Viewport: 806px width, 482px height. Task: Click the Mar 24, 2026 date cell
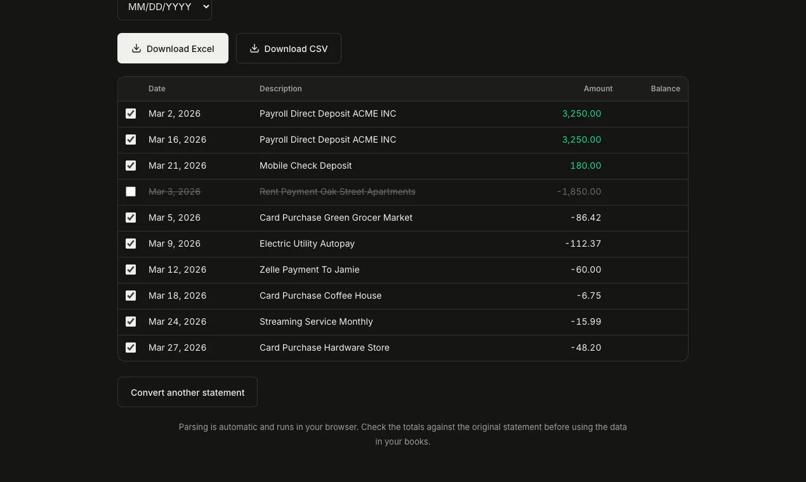tap(177, 322)
